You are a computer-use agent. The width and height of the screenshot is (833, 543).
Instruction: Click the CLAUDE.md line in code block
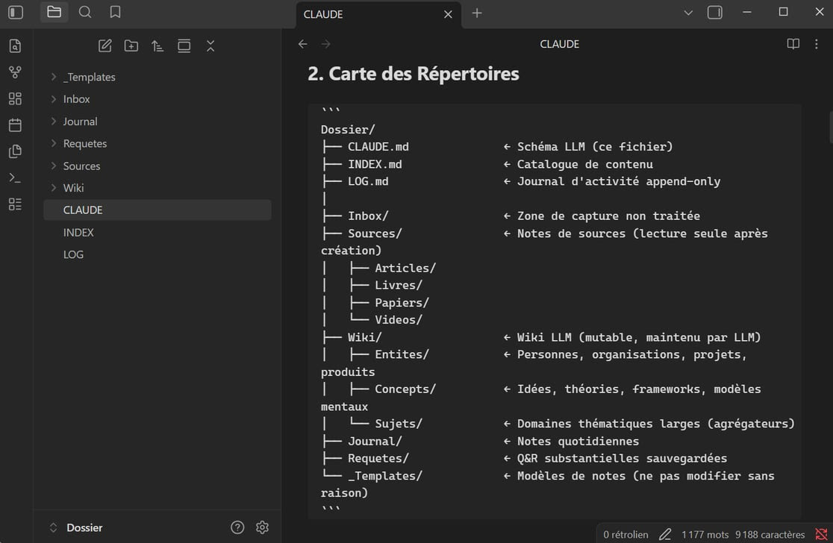pos(378,147)
